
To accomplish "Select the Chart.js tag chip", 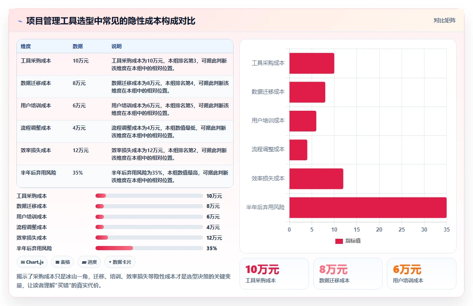I will [x=32, y=262].
